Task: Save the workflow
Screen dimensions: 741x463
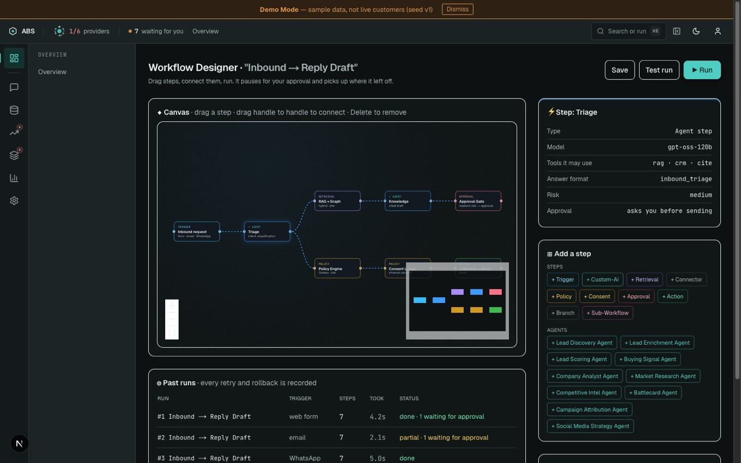Action: tap(619, 70)
